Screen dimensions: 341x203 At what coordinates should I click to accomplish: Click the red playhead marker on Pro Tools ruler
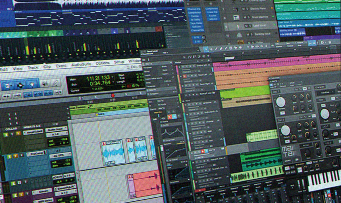tap(113, 96)
